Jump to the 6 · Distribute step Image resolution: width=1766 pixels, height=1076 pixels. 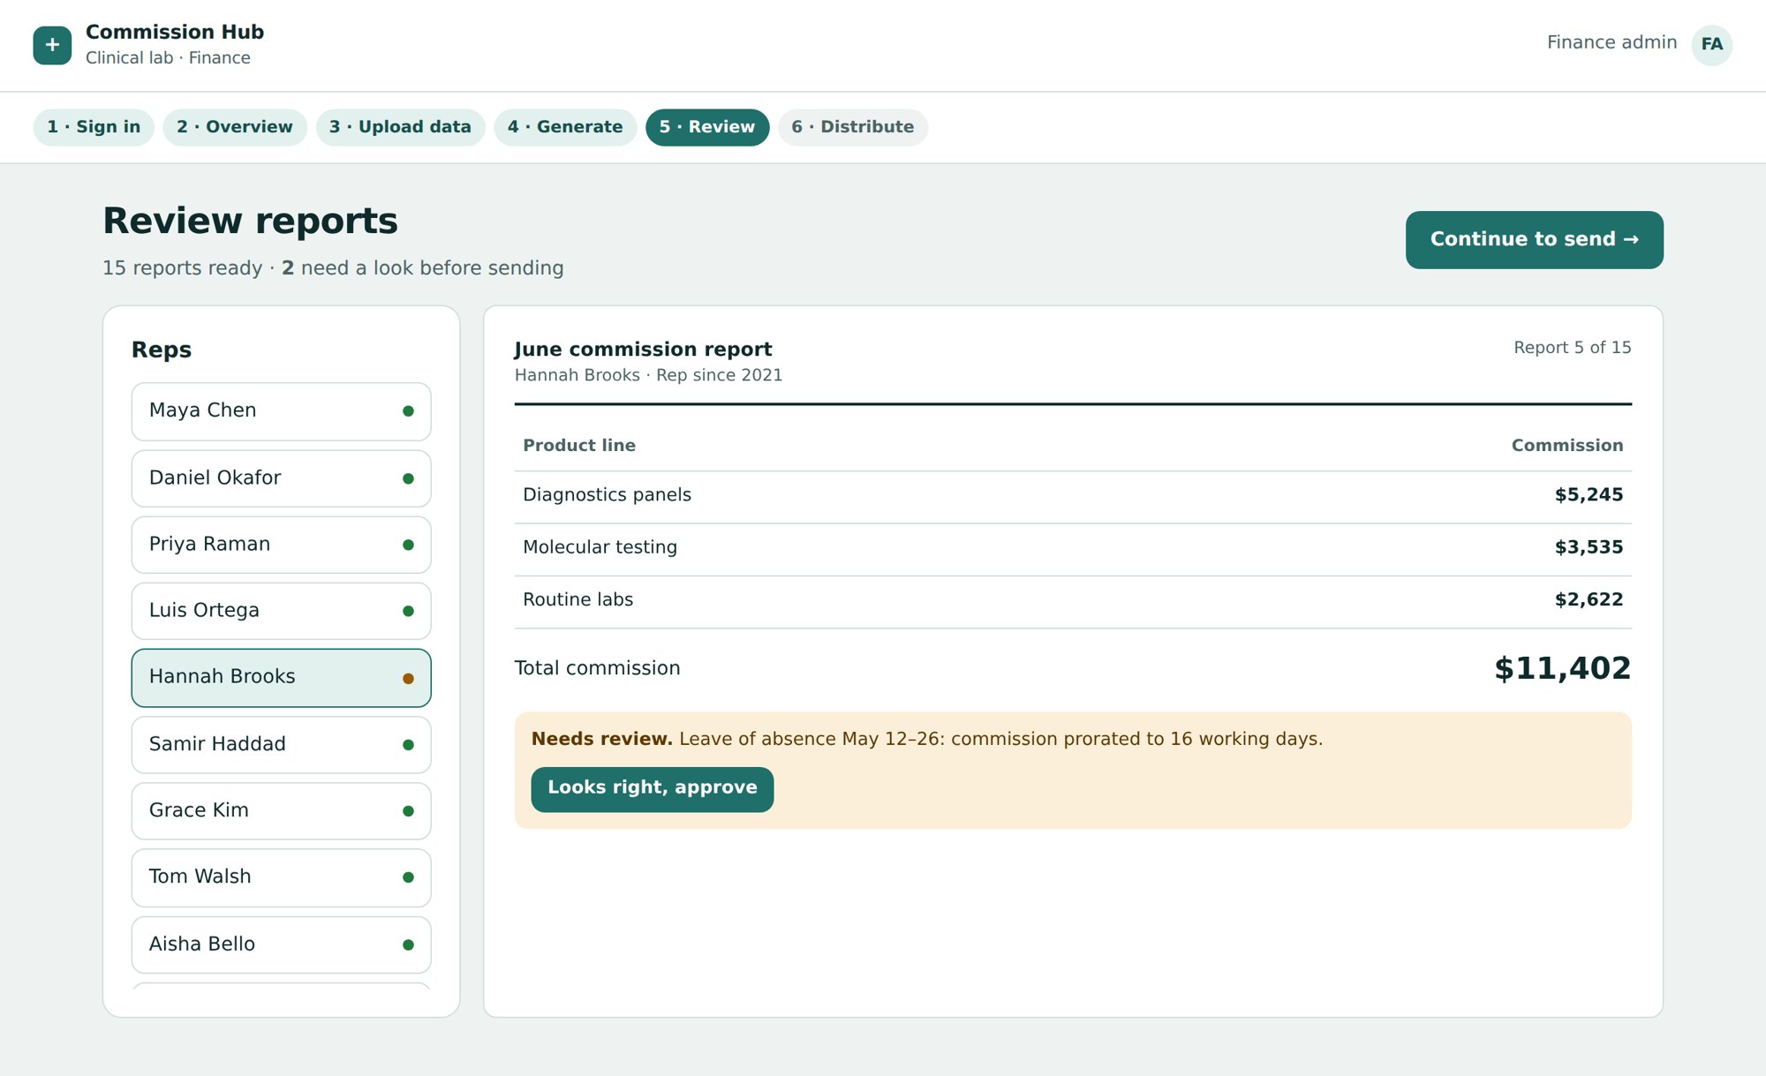[x=853, y=127]
